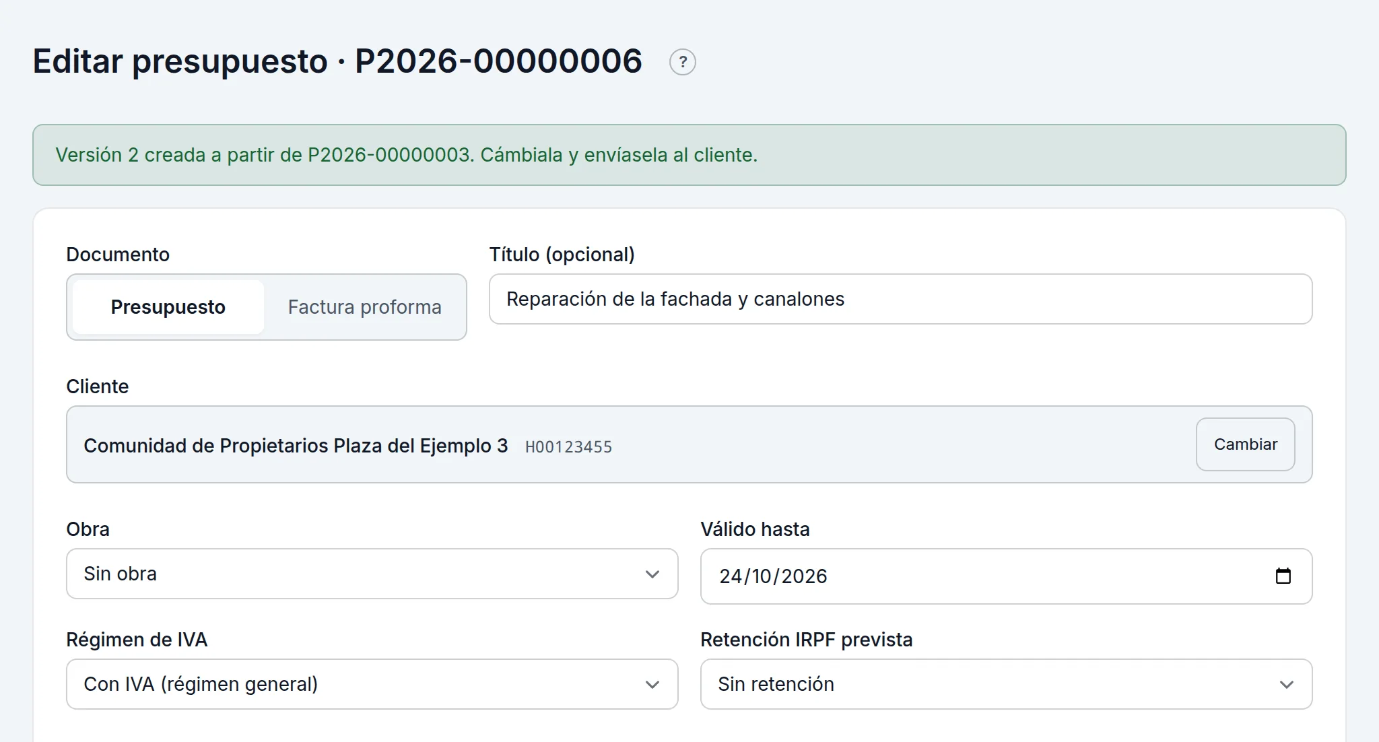
Task: Click the Válido hasta date value 24/10/2026
Action: [x=773, y=576]
